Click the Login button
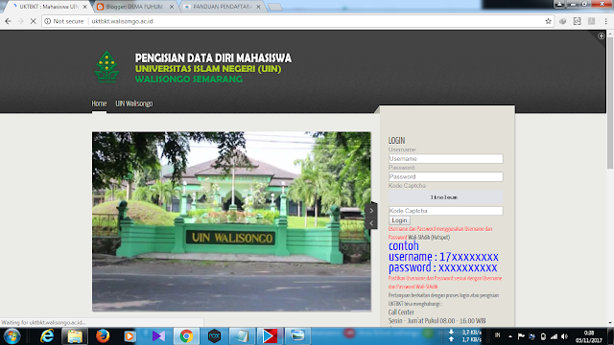The height and width of the screenshot is (345, 614). click(x=399, y=220)
